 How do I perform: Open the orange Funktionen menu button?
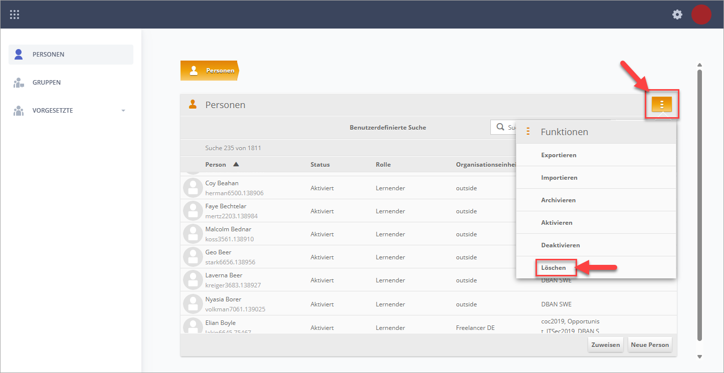point(662,104)
